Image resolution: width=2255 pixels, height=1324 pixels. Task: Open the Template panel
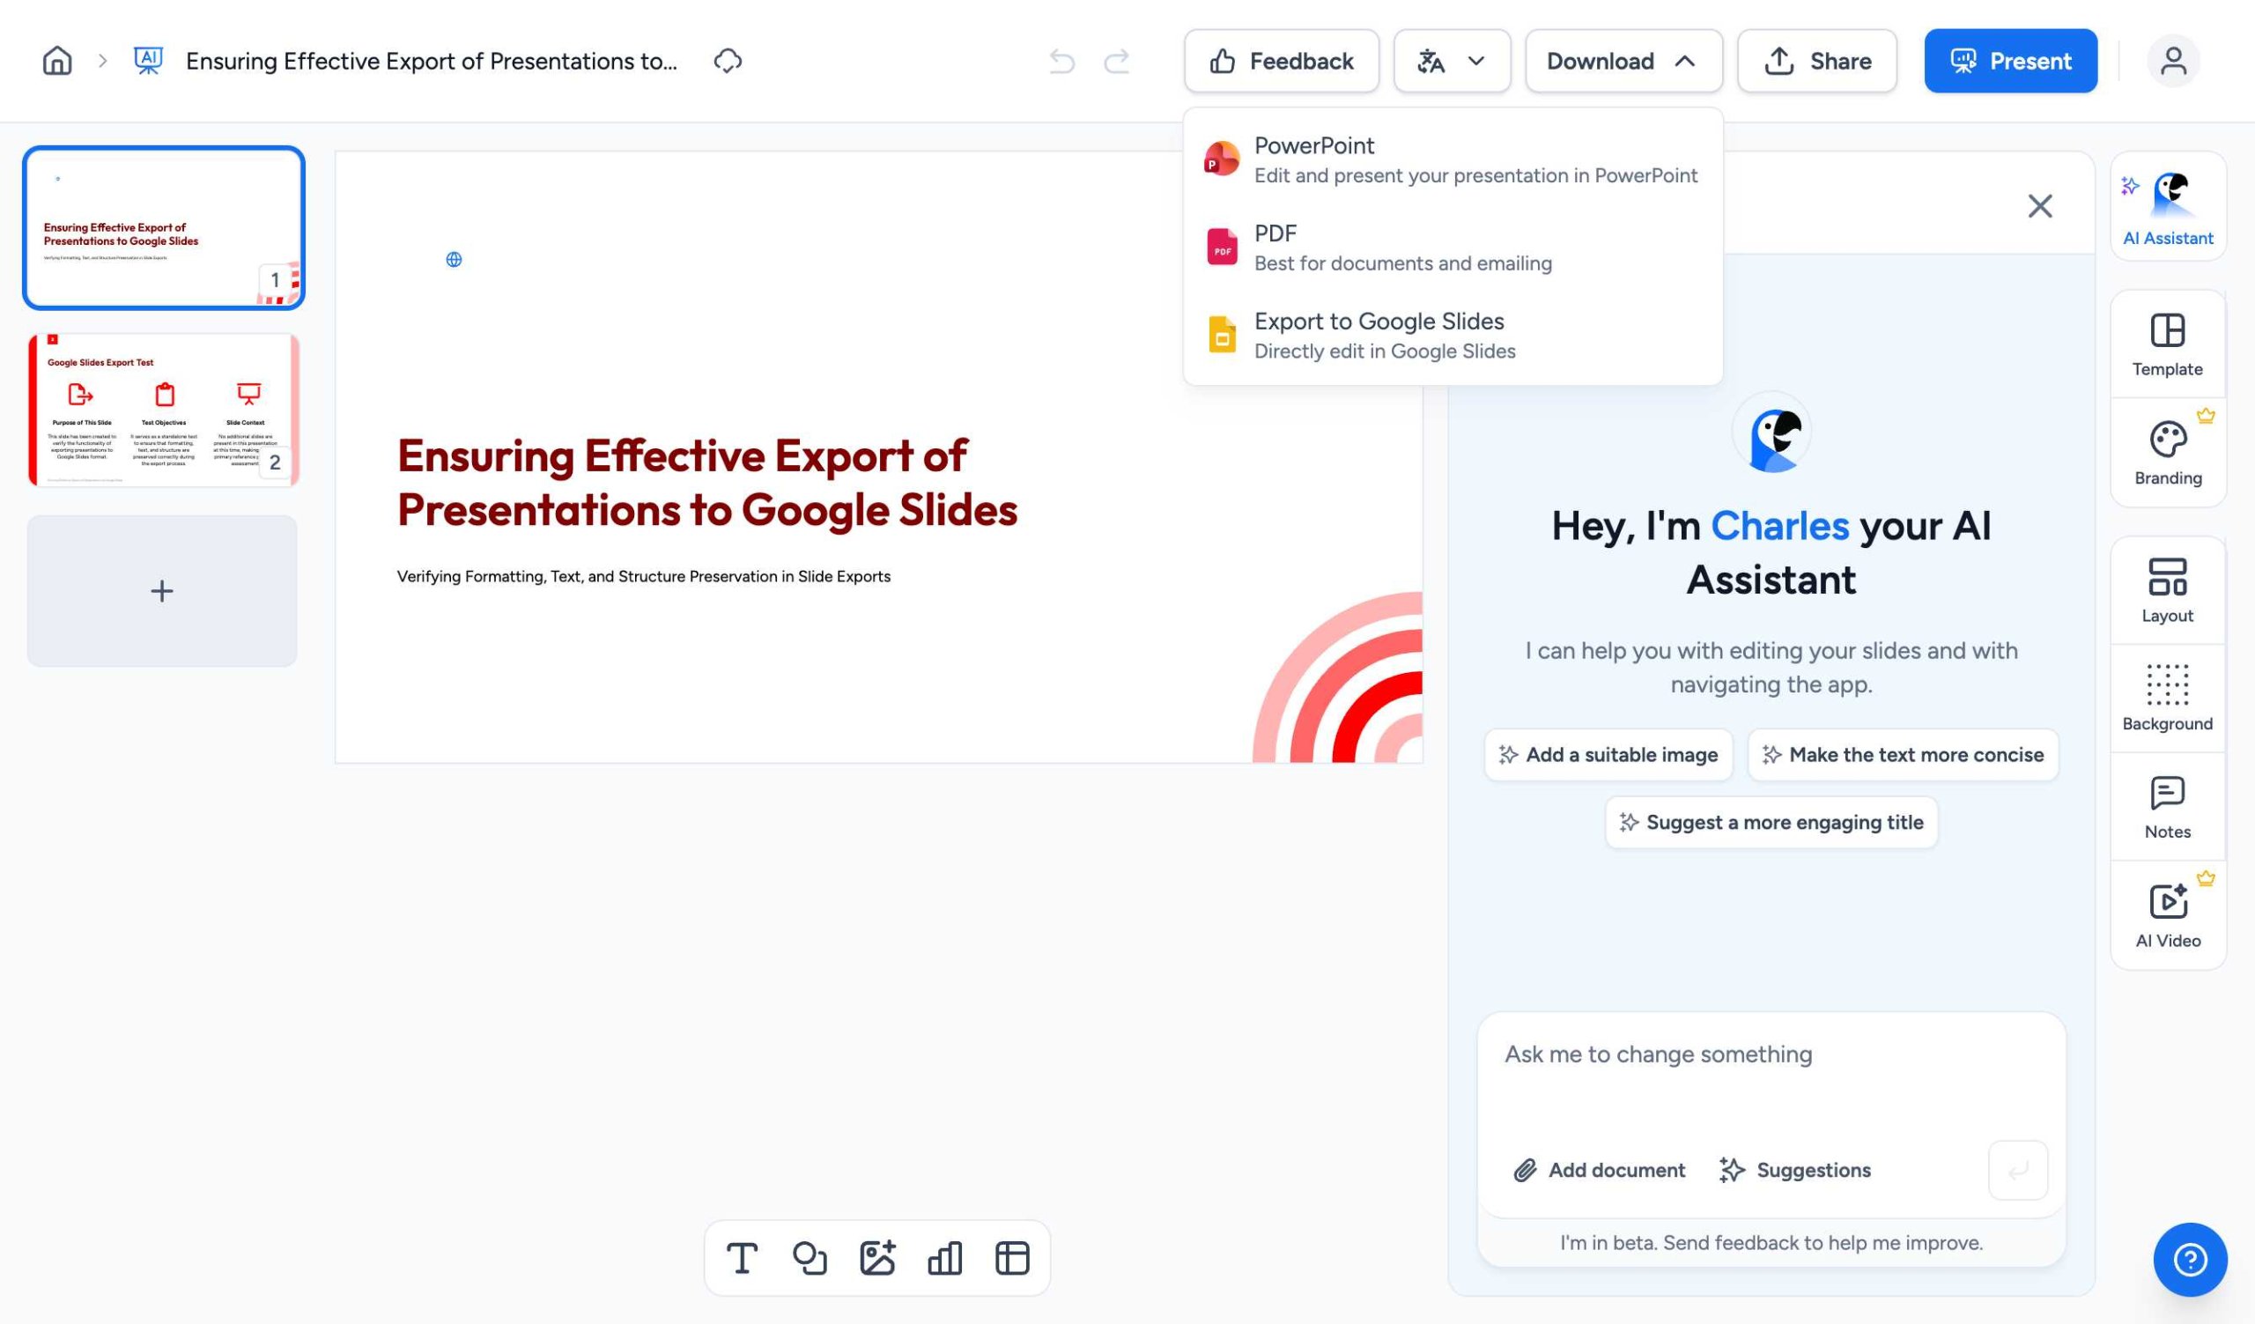point(2166,344)
